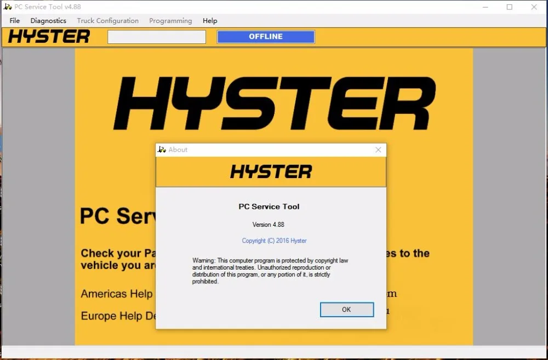Click OK in the About dialog
Image resolution: width=548 pixels, height=360 pixels.
pyautogui.click(x=347, y=310)
